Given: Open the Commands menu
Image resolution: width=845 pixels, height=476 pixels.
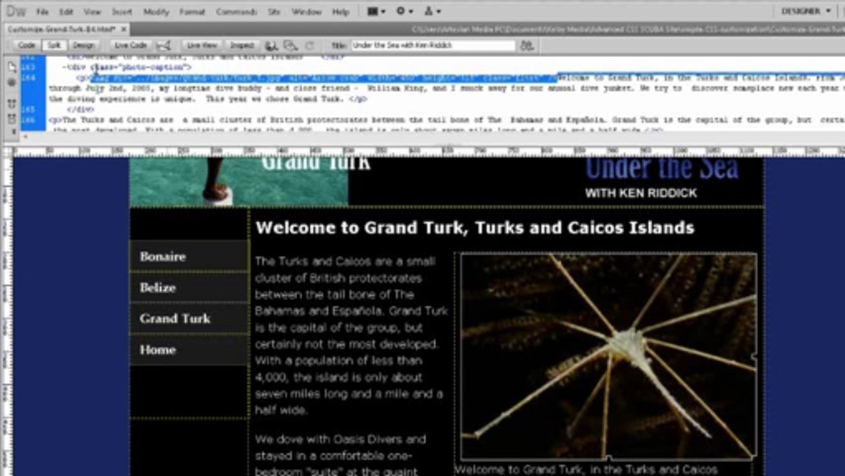Looking at the screenshot, I should (x=237, y=12).
